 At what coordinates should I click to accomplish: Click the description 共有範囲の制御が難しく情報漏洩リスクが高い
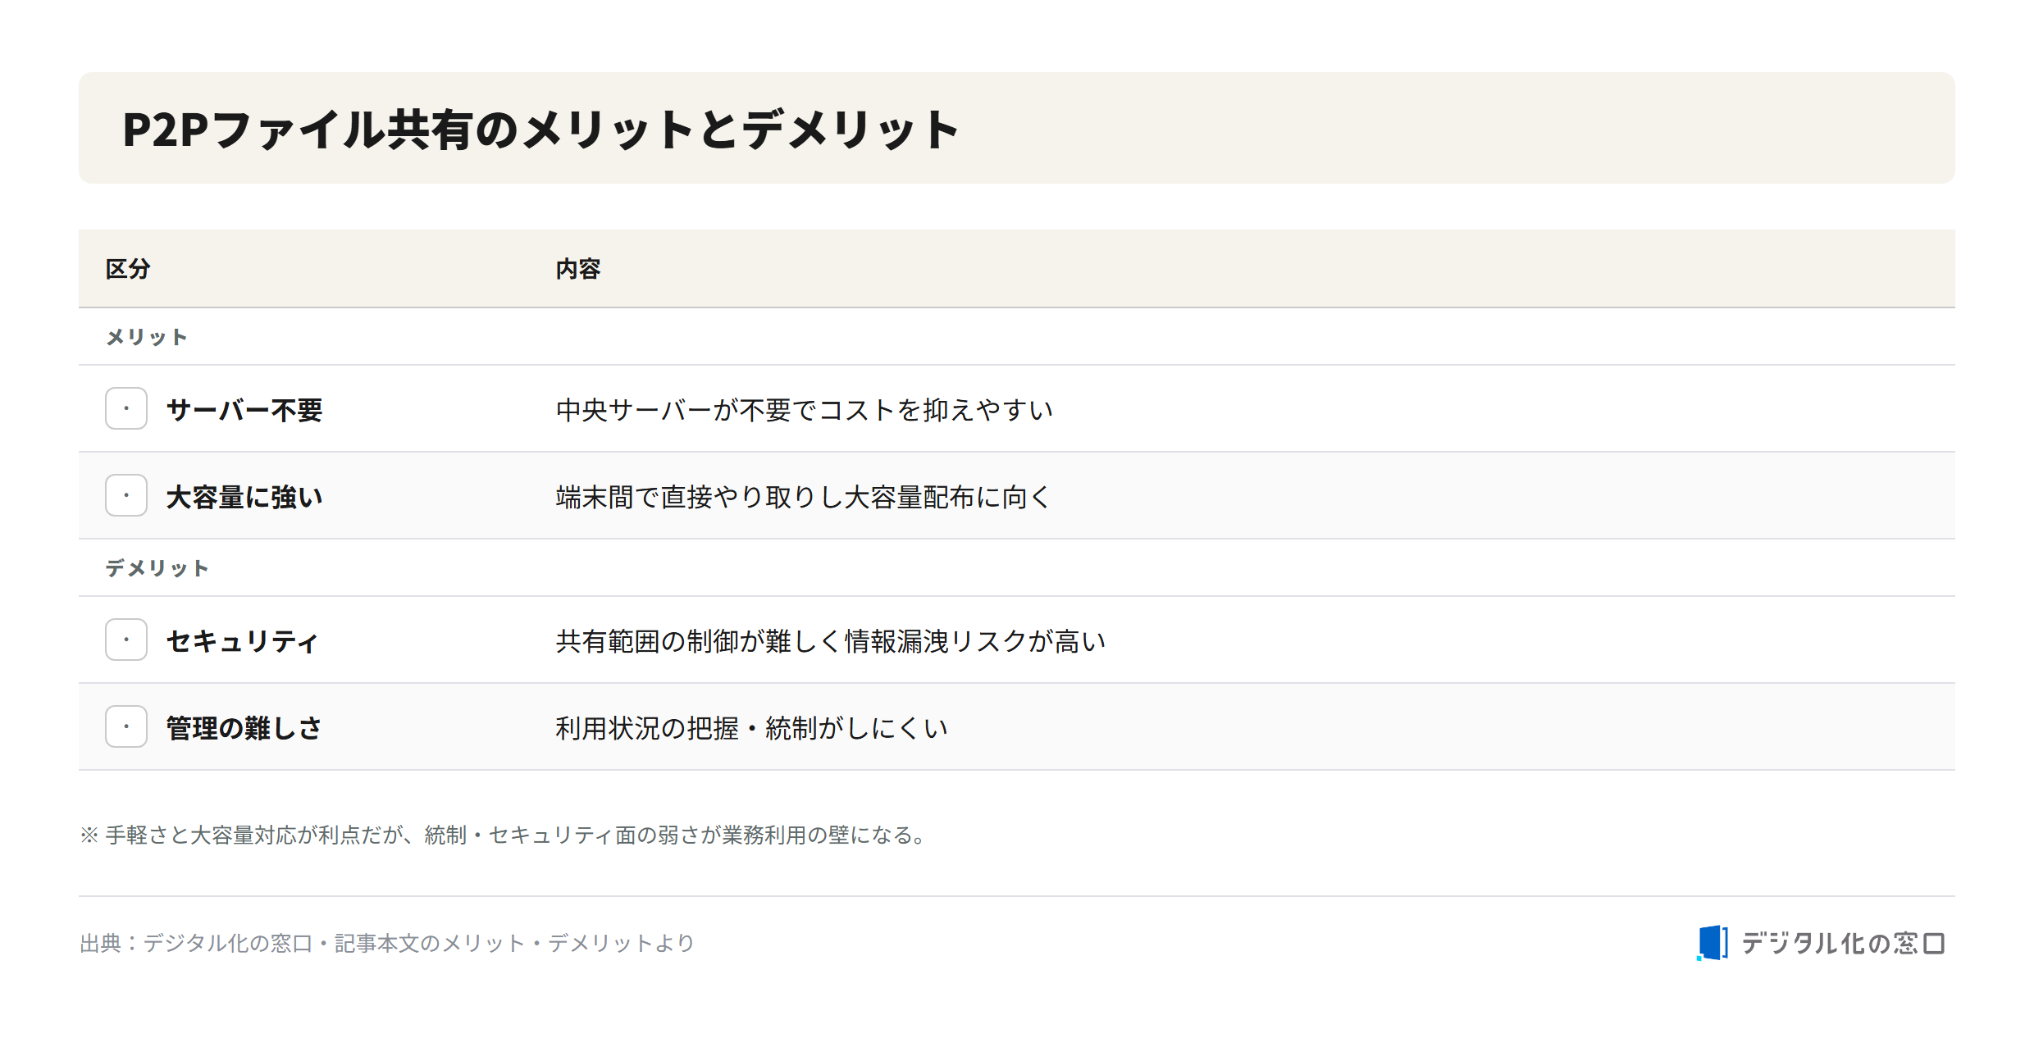click(x=831, y=640)
